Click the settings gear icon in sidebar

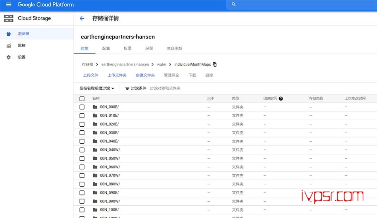point(9,57)
